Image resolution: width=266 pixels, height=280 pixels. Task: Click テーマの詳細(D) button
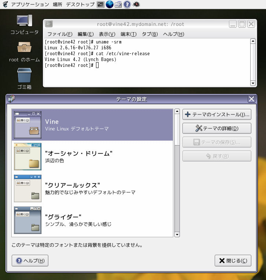(217, 128)
